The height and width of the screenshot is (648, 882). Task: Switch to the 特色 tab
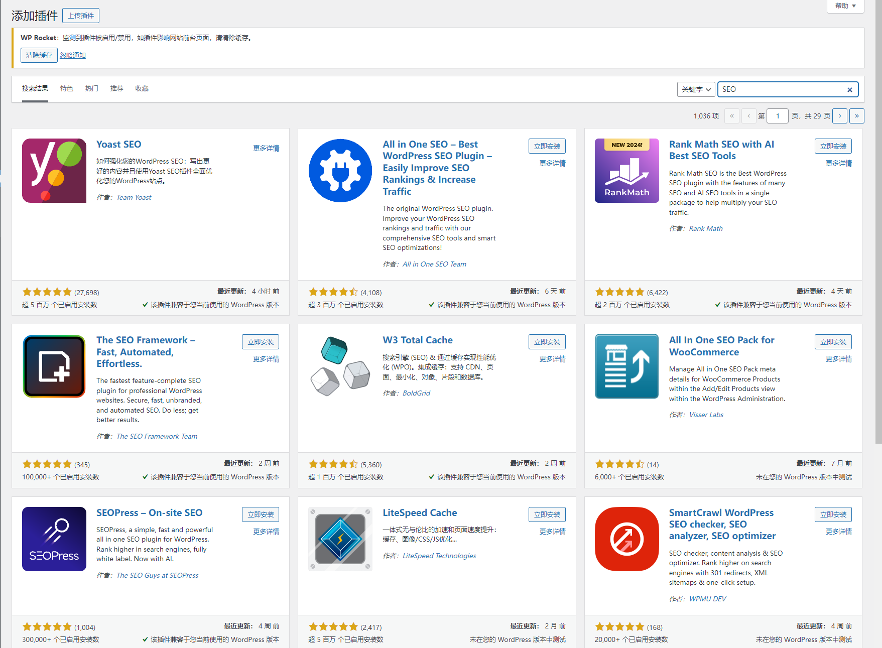pyautogui.click(x=66, y=88)
